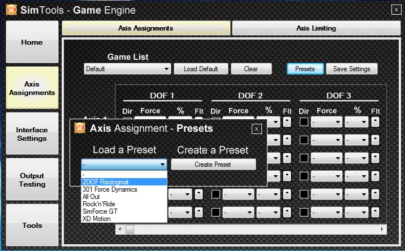The width and height of the screenshot is (405, 251).
Task: Toggle DOF 3 Dir checkbox in the third axis row
Action: click(x=304, y=158)
